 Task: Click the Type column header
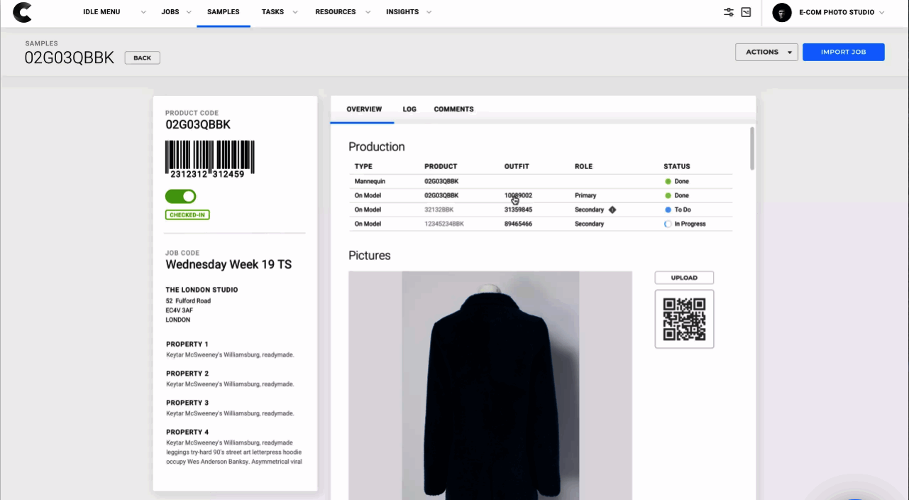[363, 166]
